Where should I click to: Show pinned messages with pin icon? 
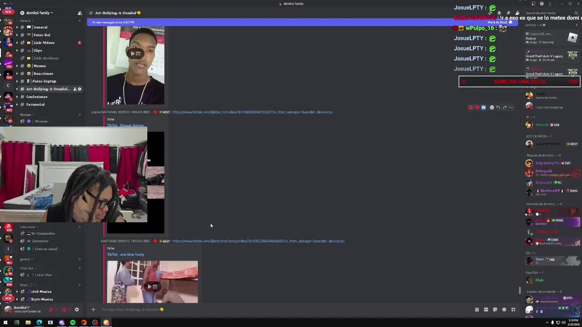coord(508,13)
